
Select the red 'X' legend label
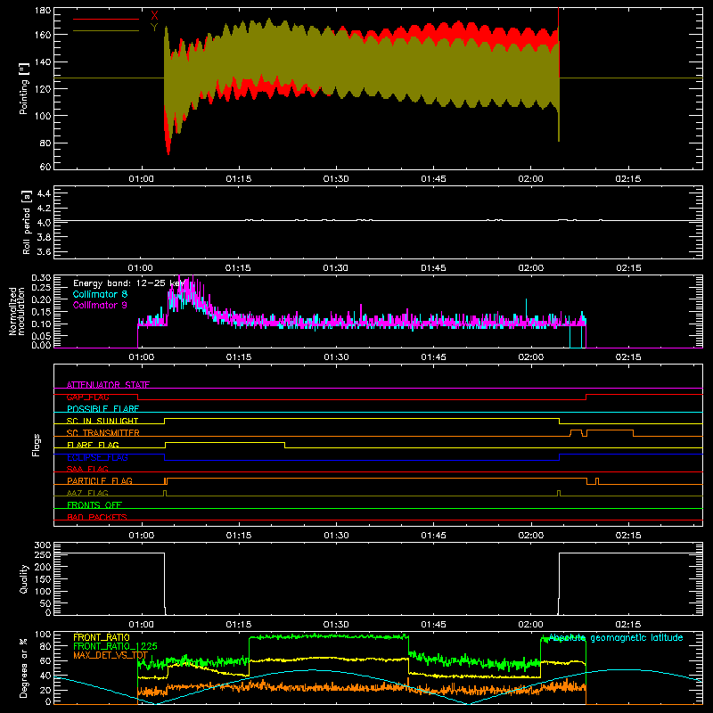154,16
